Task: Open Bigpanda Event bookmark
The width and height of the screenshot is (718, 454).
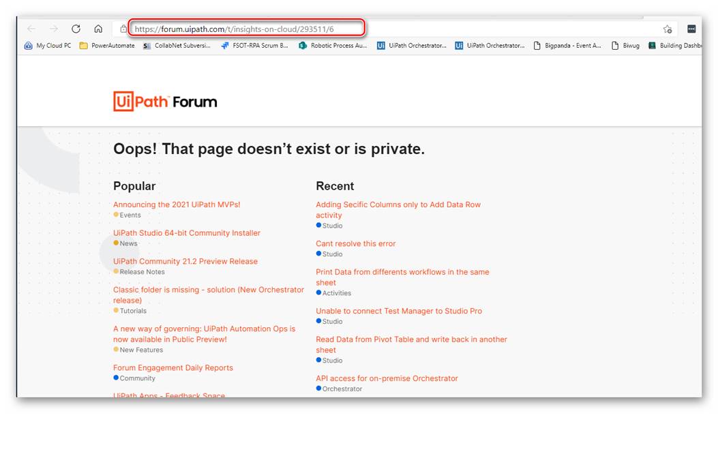Action: (x=567, y=45)
